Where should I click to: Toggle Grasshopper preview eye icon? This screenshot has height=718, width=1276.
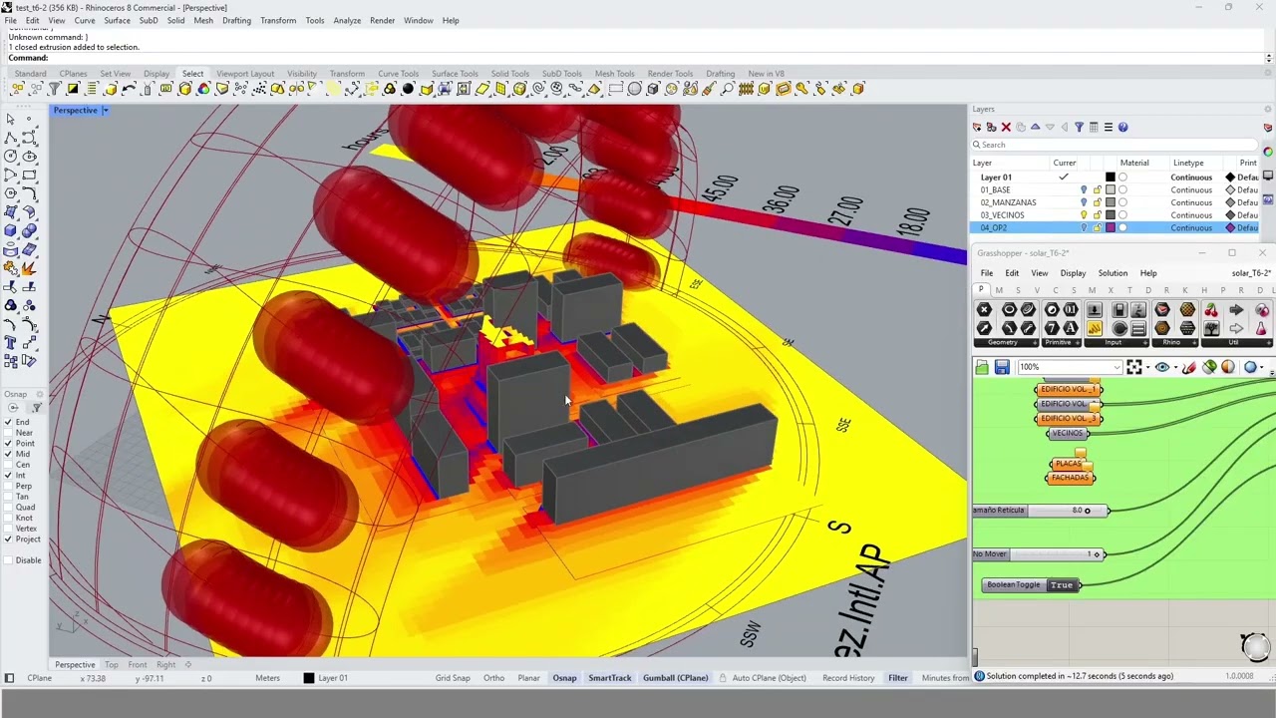pos(1162,367)
